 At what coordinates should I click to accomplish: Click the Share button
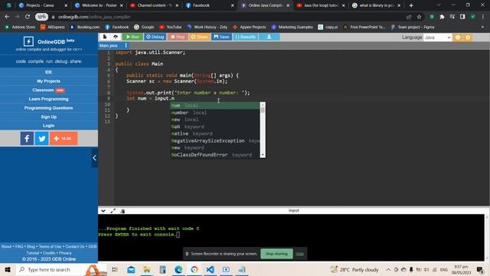pos(199,37)
